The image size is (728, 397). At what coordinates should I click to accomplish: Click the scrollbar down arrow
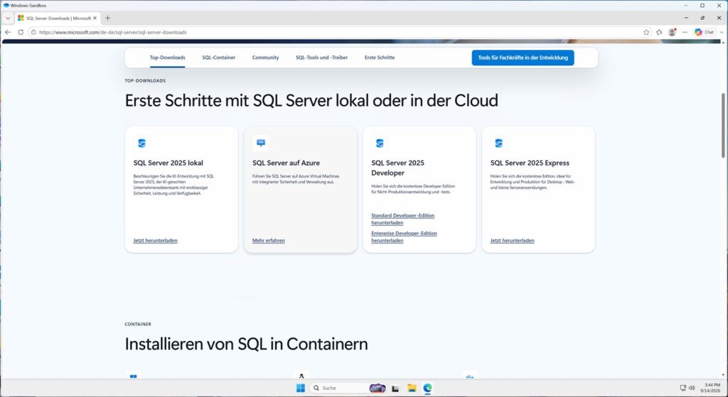tap(723, 375)
